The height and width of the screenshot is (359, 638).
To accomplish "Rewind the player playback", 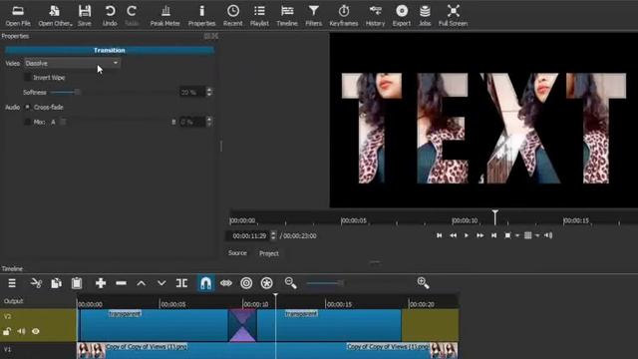I will pos(453,235).
